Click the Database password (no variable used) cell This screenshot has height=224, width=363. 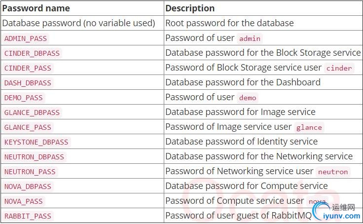(x=78, y=23)
